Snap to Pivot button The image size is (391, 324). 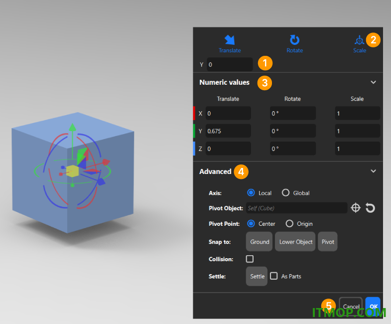pyautogui.click(x=328, y=242)
